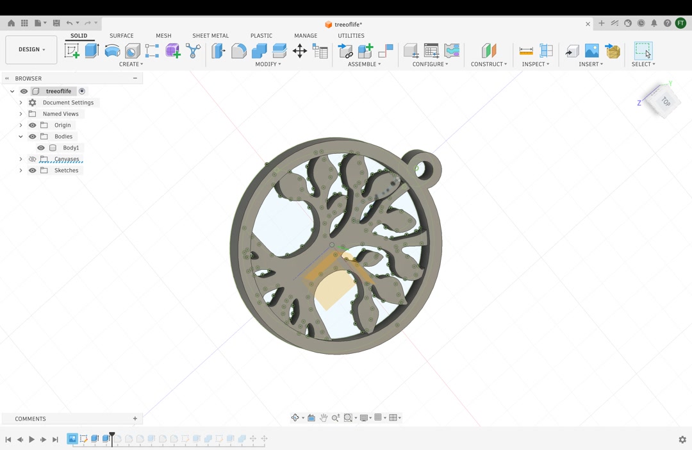
Task: Select the Create Sketch tool
Action: (x=72, y=51)
